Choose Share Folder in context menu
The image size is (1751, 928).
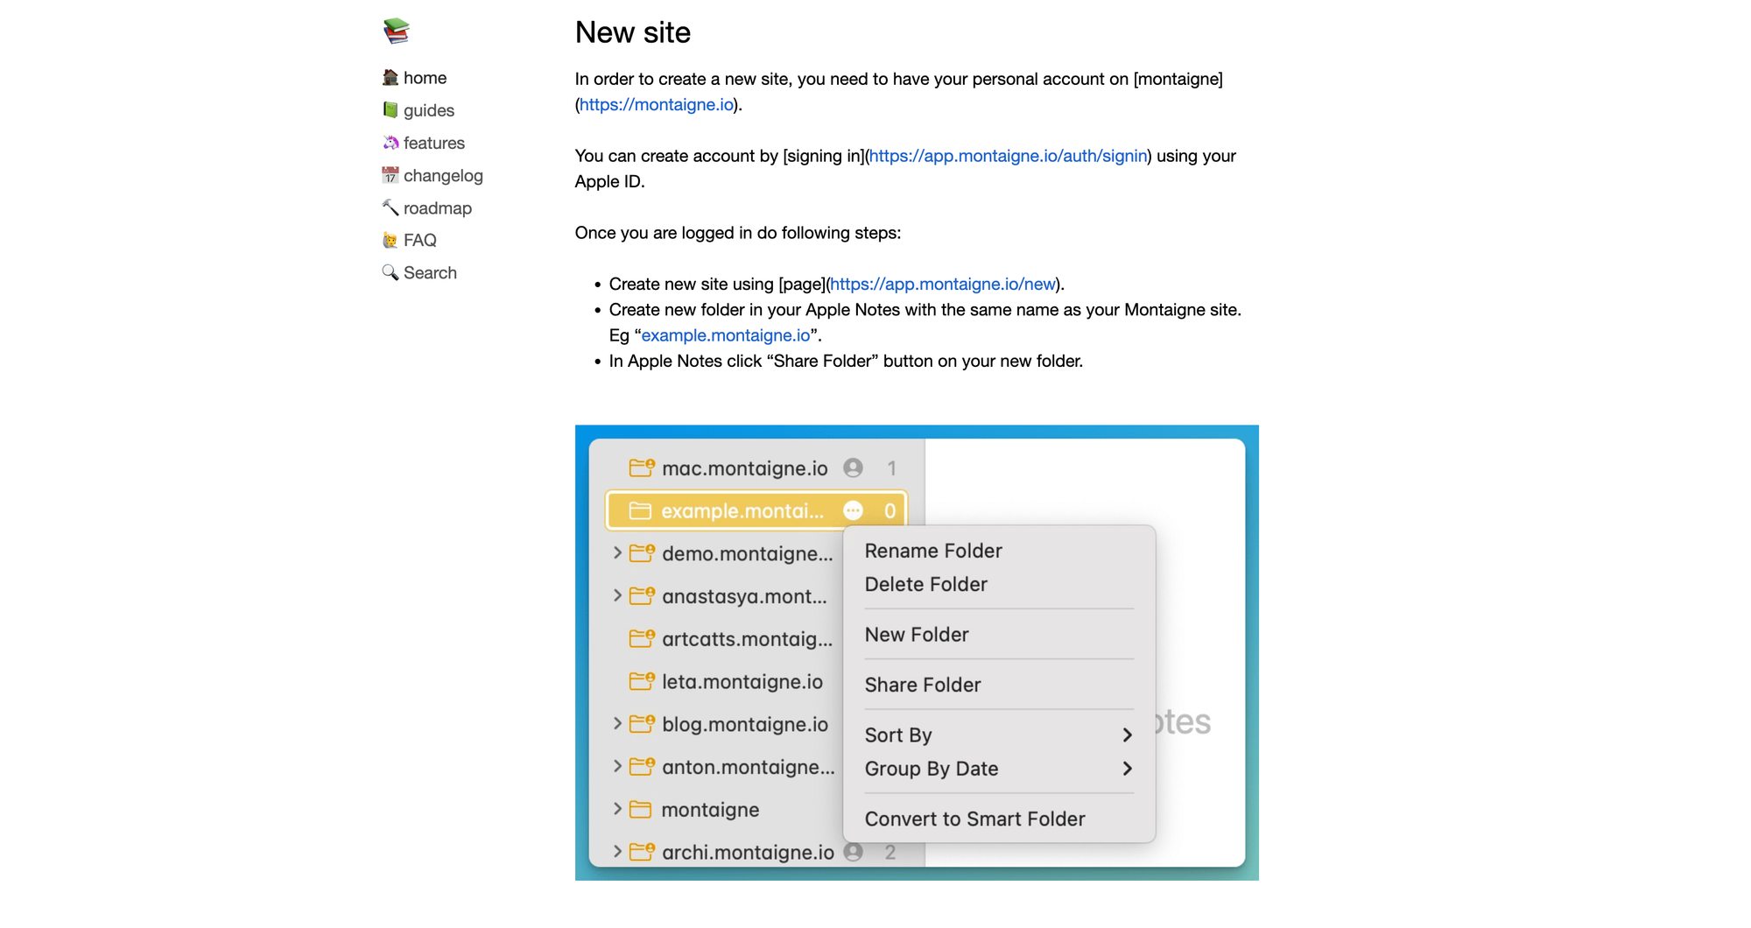pos(923,685)
